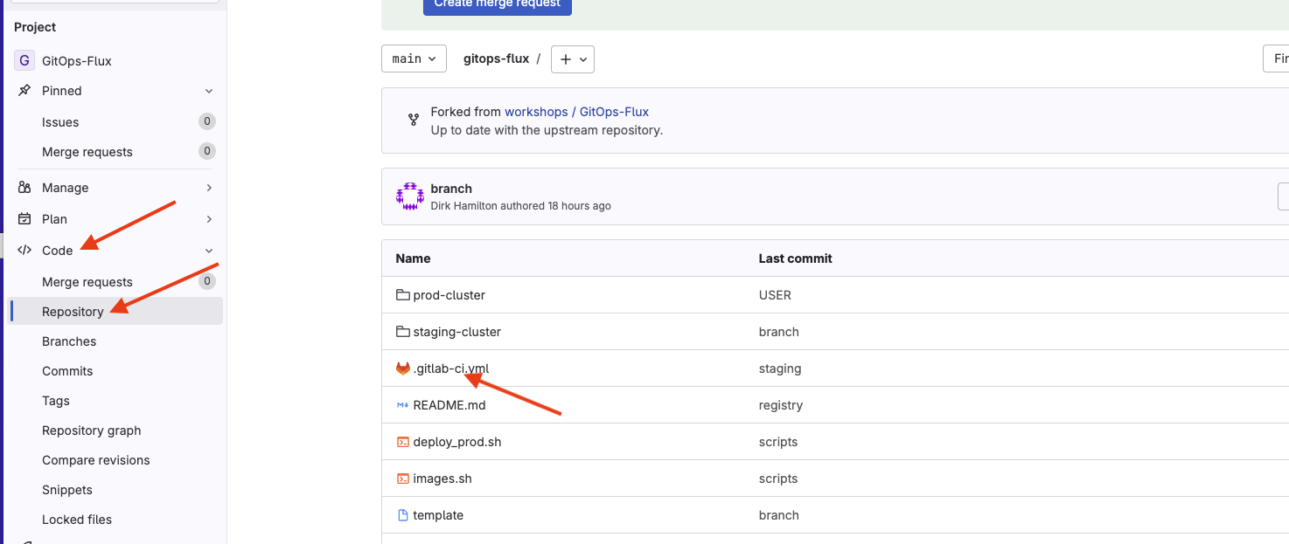The height and width of the screenshot is (544, 1289).
Task: Open the README.md file
Action: click(x=449, y=405)
